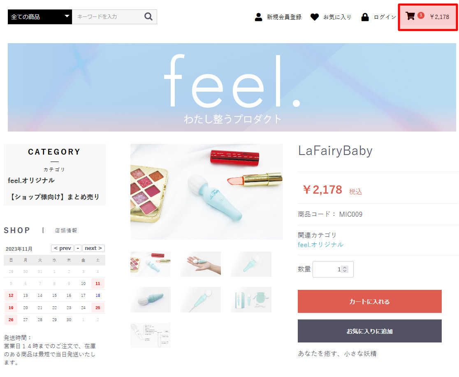Click the feel. header banner
Screen dimensions: 459x377
pyautogui.click(x=232, y=87)
